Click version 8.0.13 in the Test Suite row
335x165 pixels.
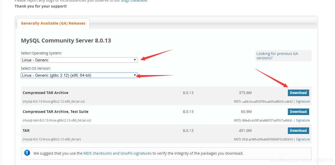pyautogui.click(x=188, y=112)
